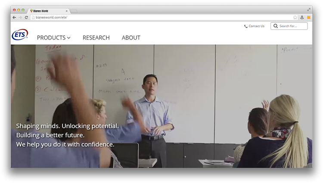Screen dimensions: 323x183
Task: Click the phone icon by Contact Us
Action: coord(246,26)
